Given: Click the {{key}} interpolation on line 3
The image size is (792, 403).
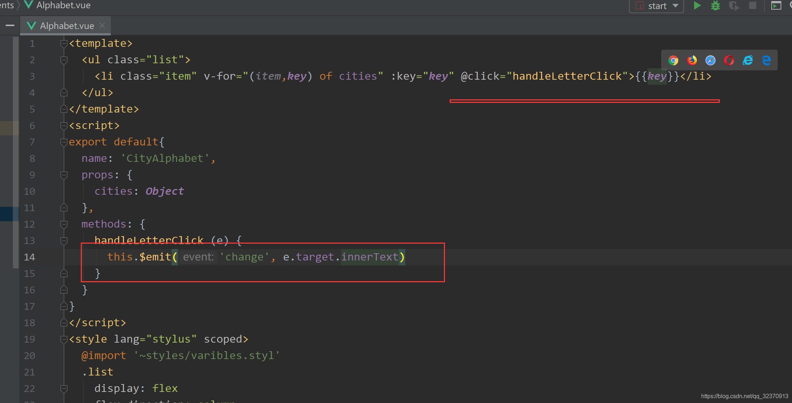Looking at the screenshot, I should [x=657, y=76].
